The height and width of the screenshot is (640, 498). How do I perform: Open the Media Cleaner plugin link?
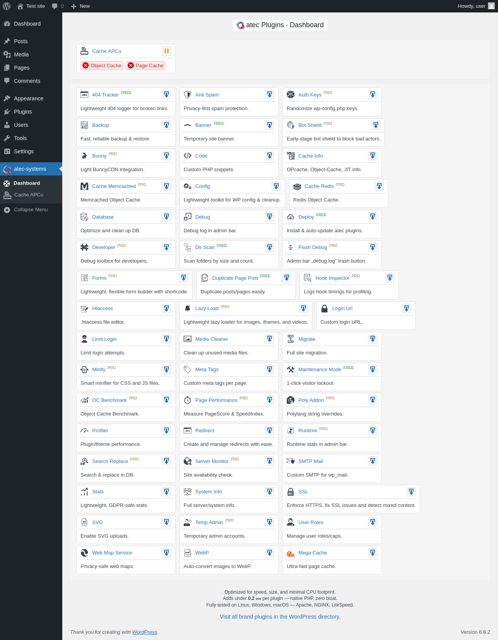click(212, 339)
